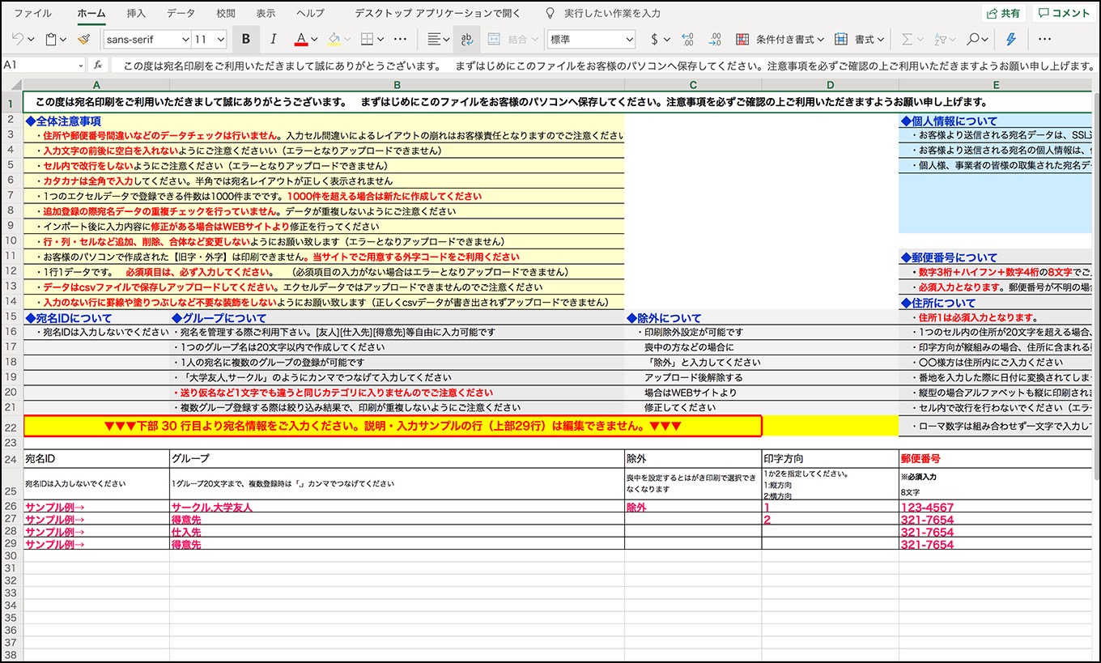The image size is (1101, 663).
Task: Select column B header
Action: click(397, 85)
